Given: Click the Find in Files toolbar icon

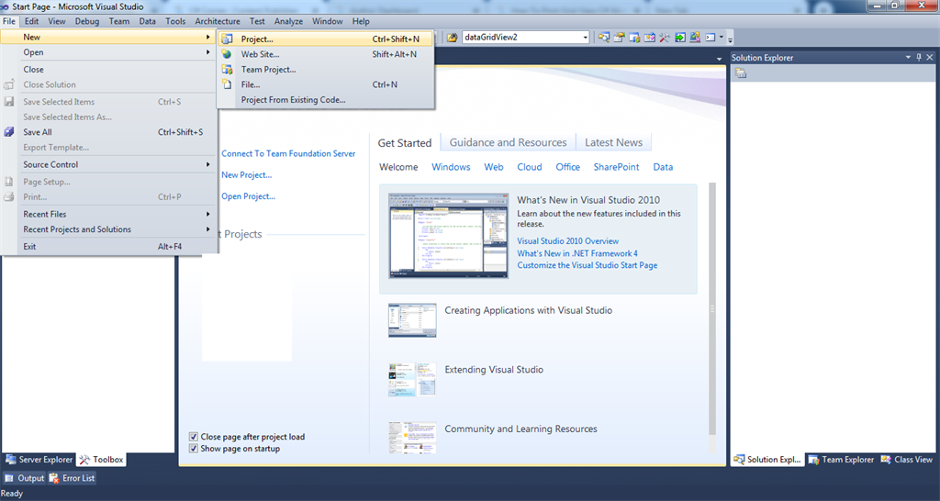Looking at the screenshot, I should tap(452, 37).
